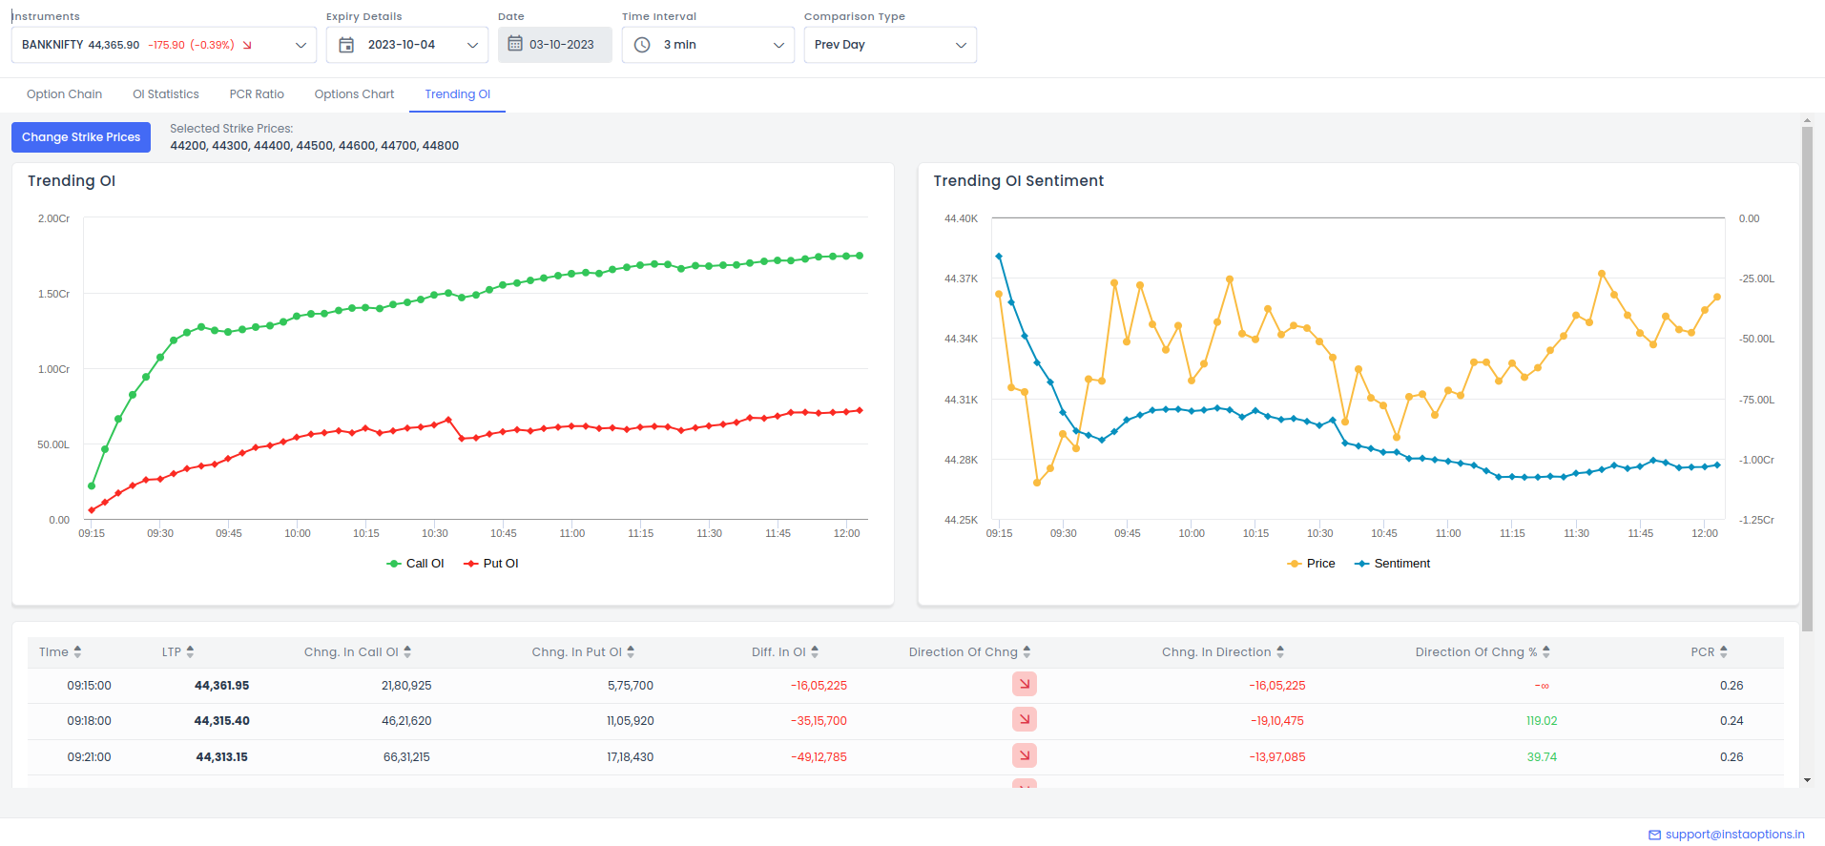Sort by Diff. In OI column
1825x846 pixels.
815,652
